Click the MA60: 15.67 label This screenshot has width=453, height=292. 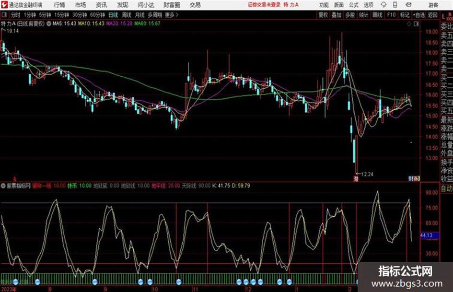[x=147, y=23]
